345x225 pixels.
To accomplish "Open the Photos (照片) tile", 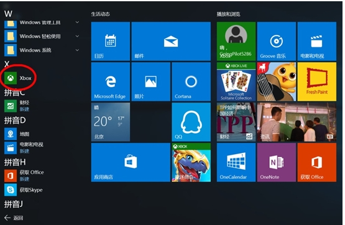I will 150,81.
